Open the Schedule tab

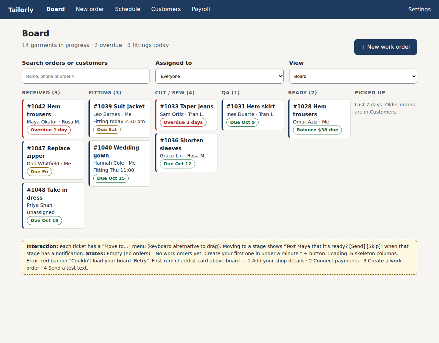click(x=128, y=9)
